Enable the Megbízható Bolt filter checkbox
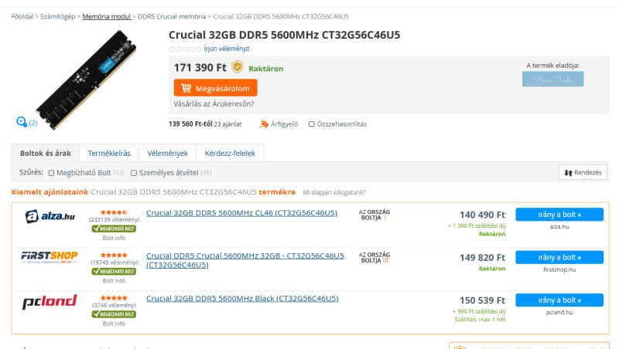 point(51,173)
